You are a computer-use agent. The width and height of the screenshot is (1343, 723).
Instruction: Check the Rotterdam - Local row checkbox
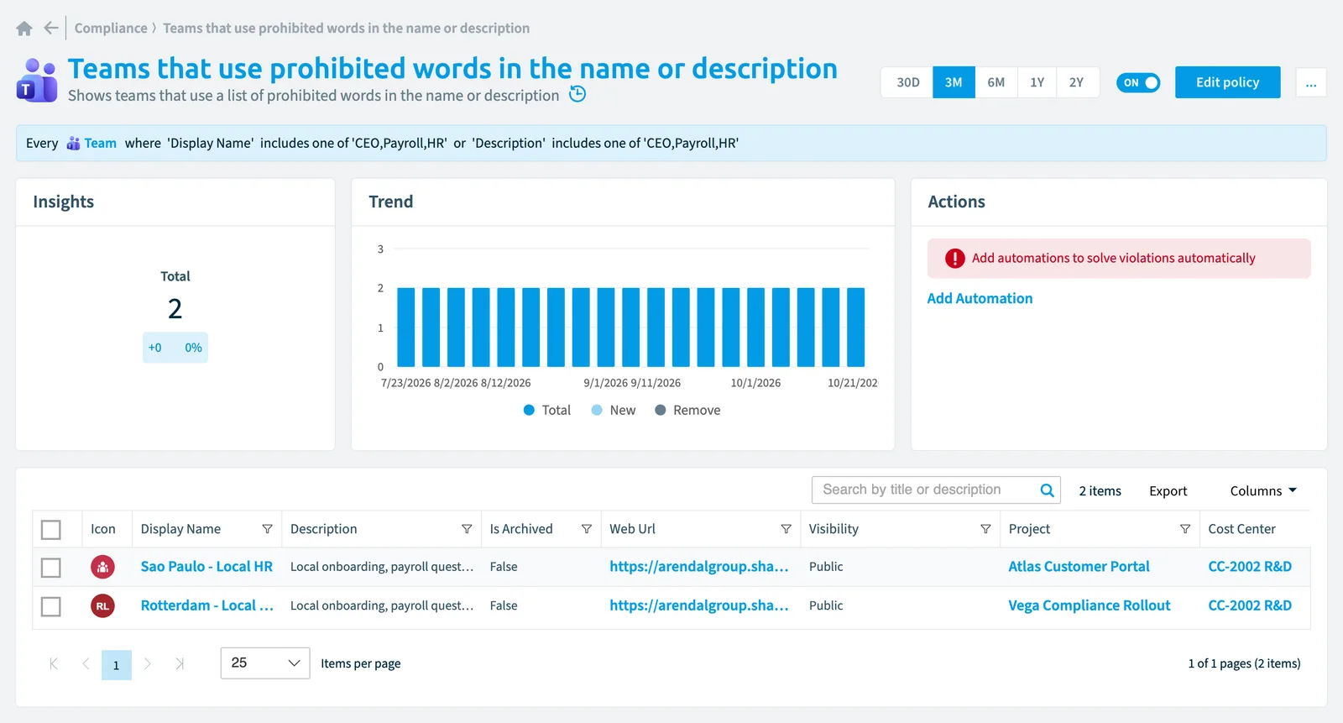point(51,606)
